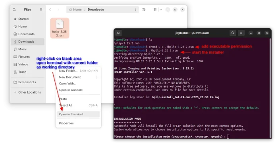Click 'INSTALLATION MODE' heading in Terminal
This screenshot has height=143, width=278.
[127, 119]
